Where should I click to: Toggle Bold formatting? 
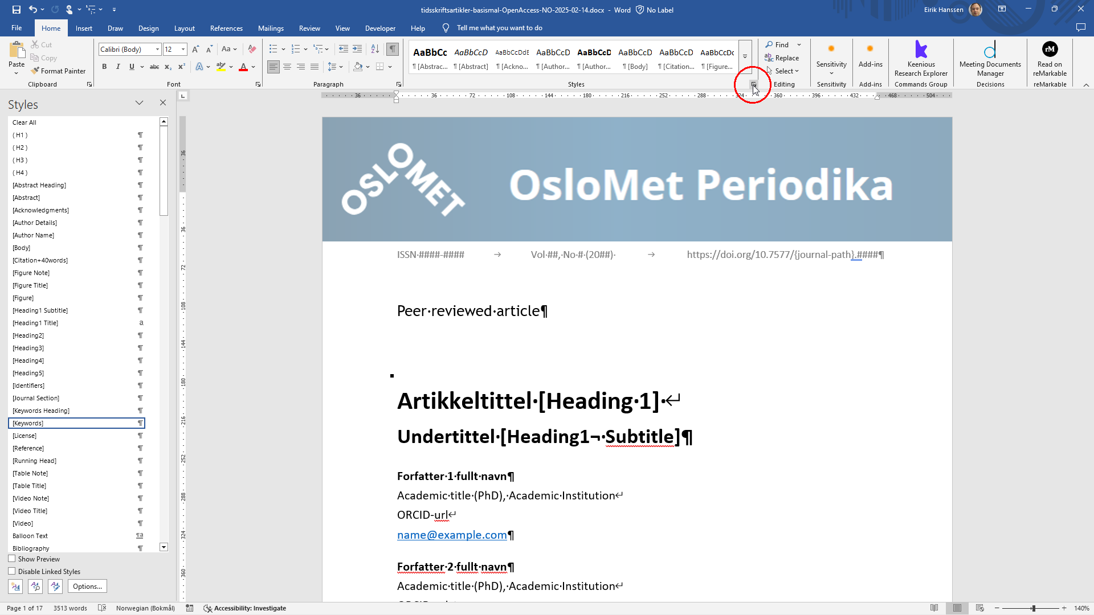point(104,67)
